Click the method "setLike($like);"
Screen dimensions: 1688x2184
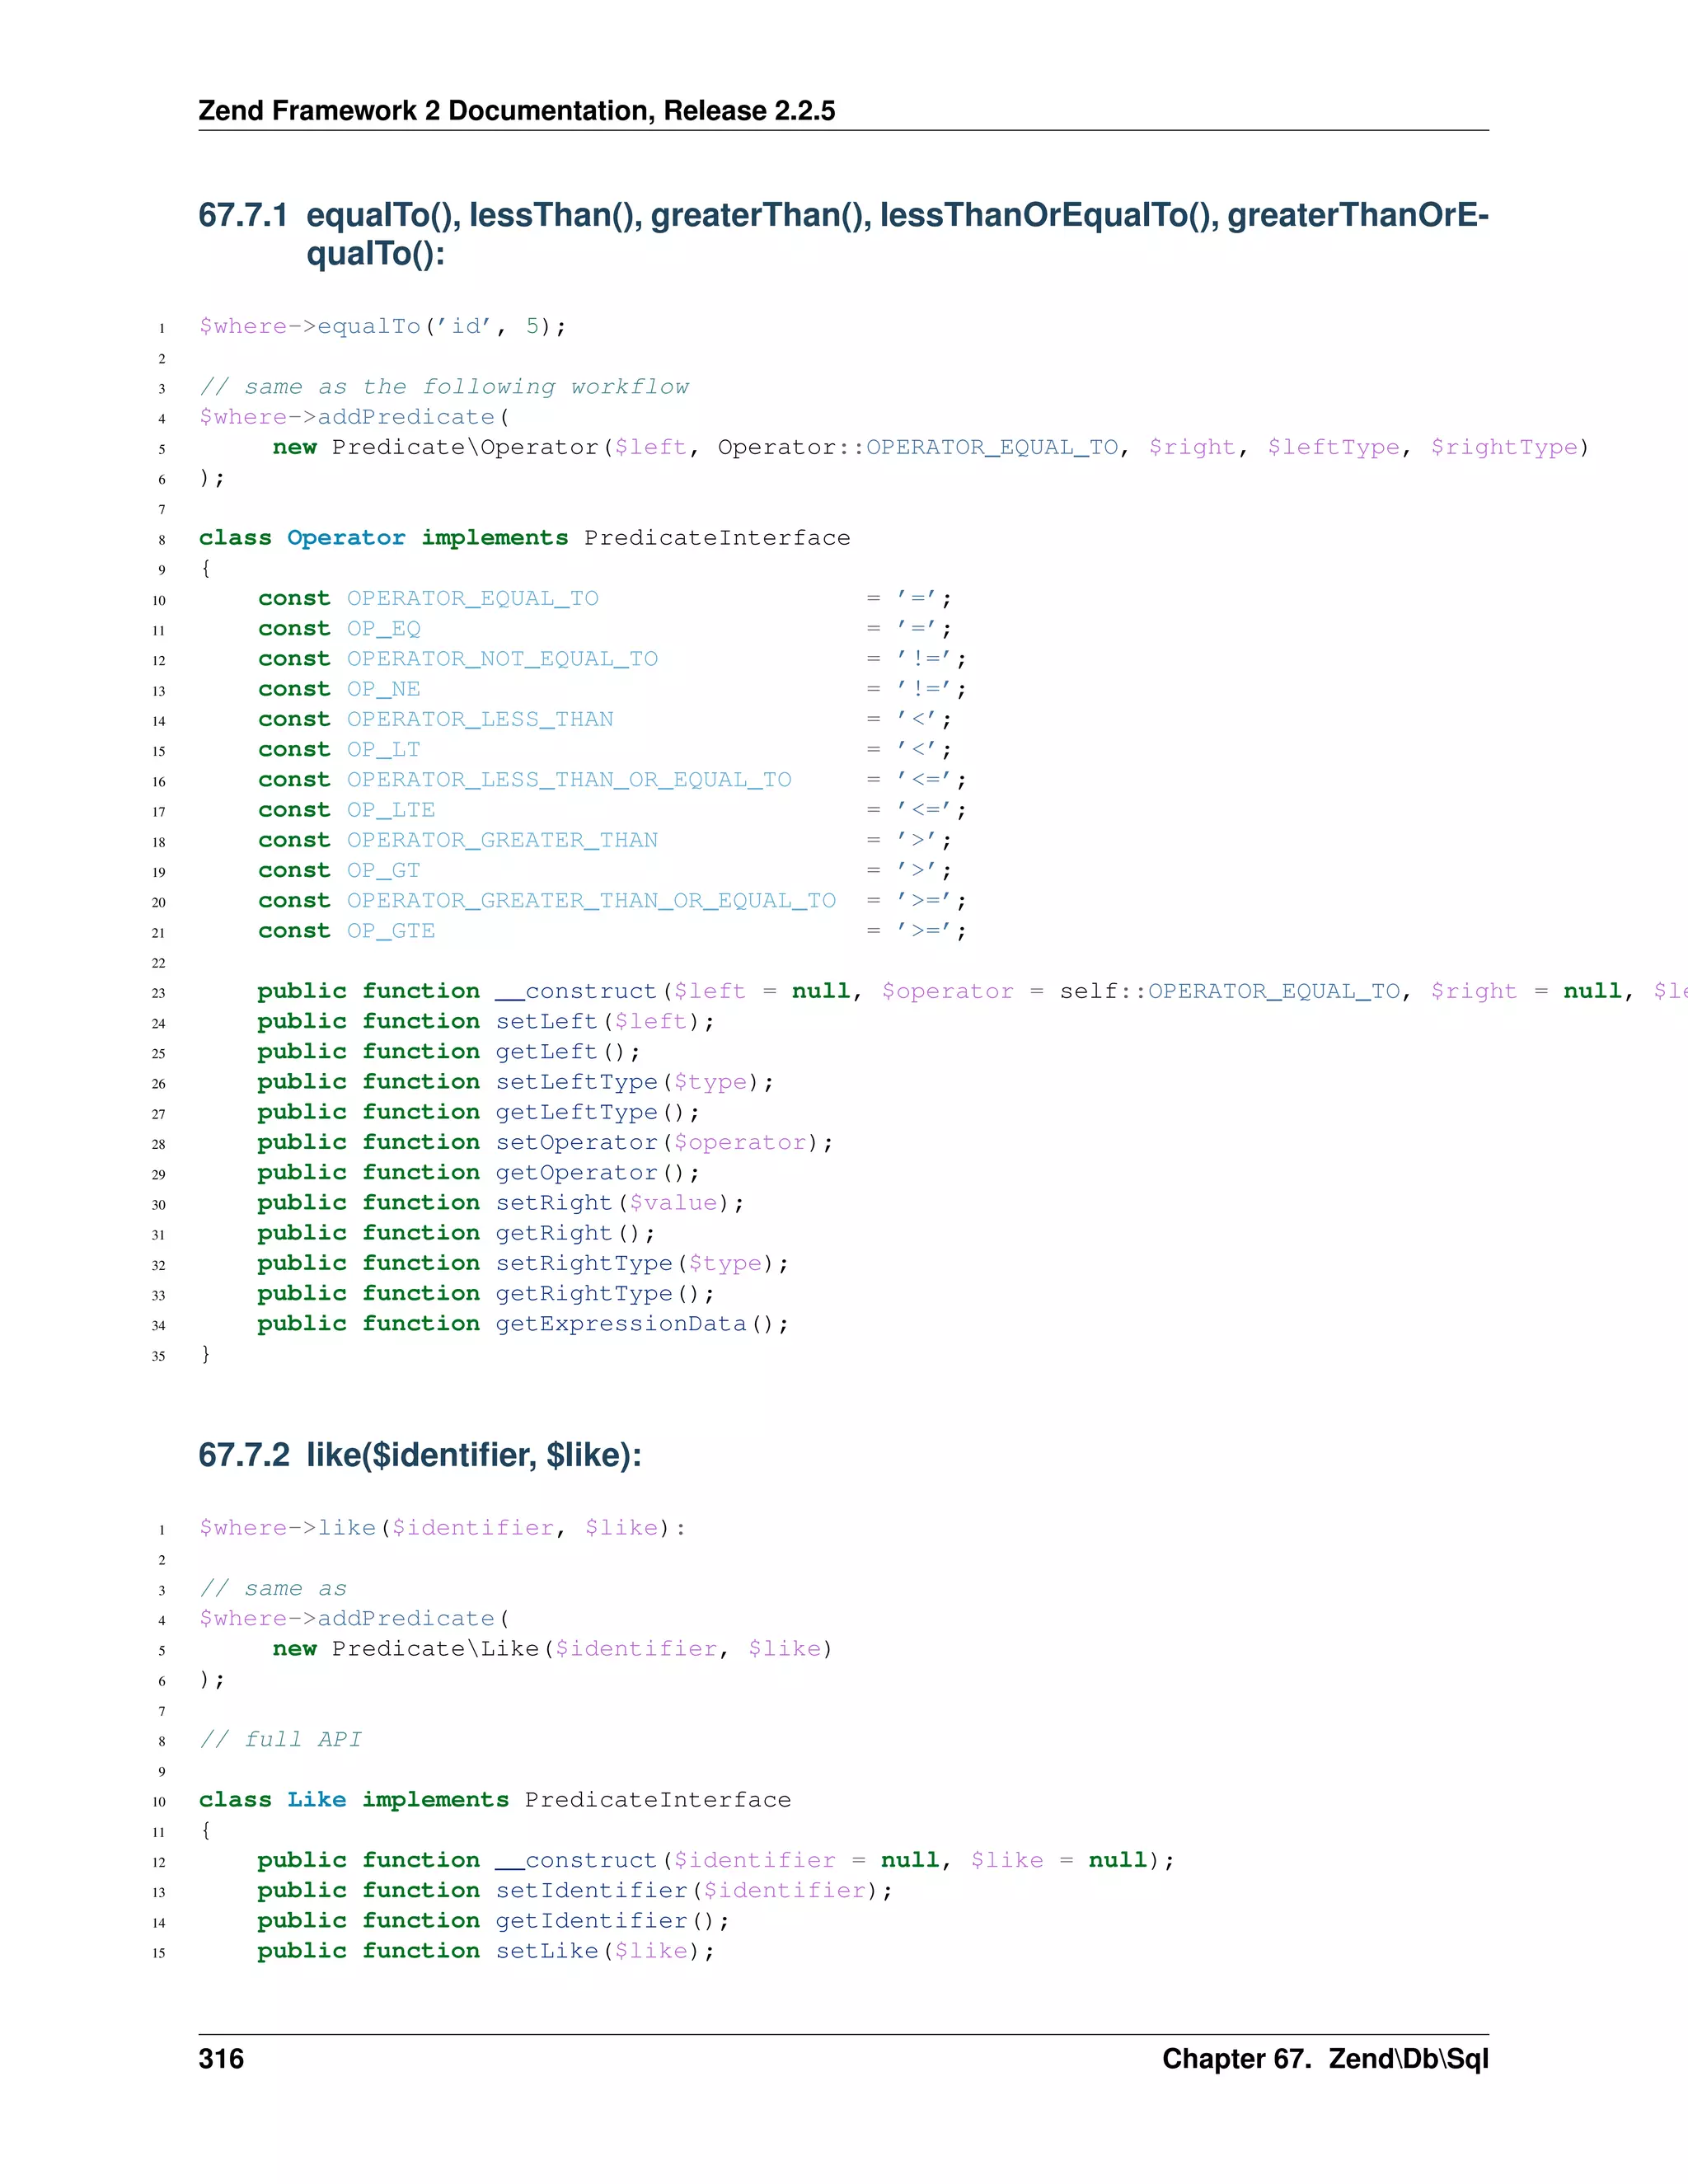(x=605, y=1951)
